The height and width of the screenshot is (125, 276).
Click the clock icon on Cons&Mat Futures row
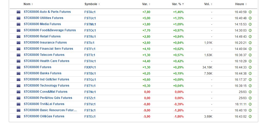point(250,92)
